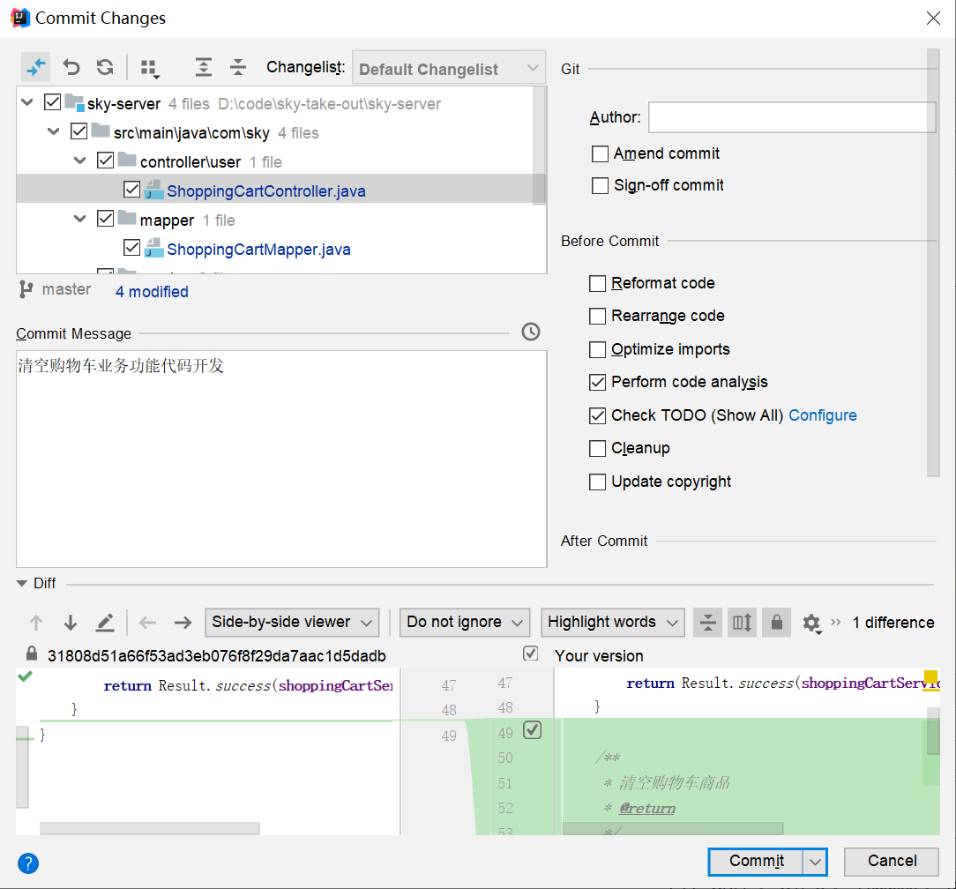956x889 pixels.
Task: Click the lock icon beside revision hash
Action: tap(32, 654)
